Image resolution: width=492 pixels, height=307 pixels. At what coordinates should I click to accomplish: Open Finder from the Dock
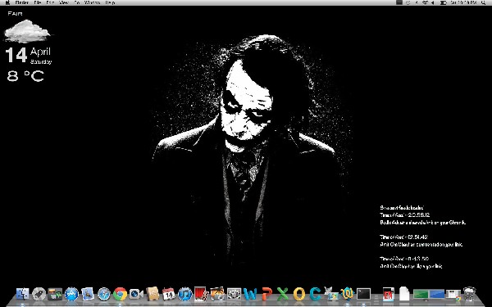pyautogui.click(x=23, y=294)
